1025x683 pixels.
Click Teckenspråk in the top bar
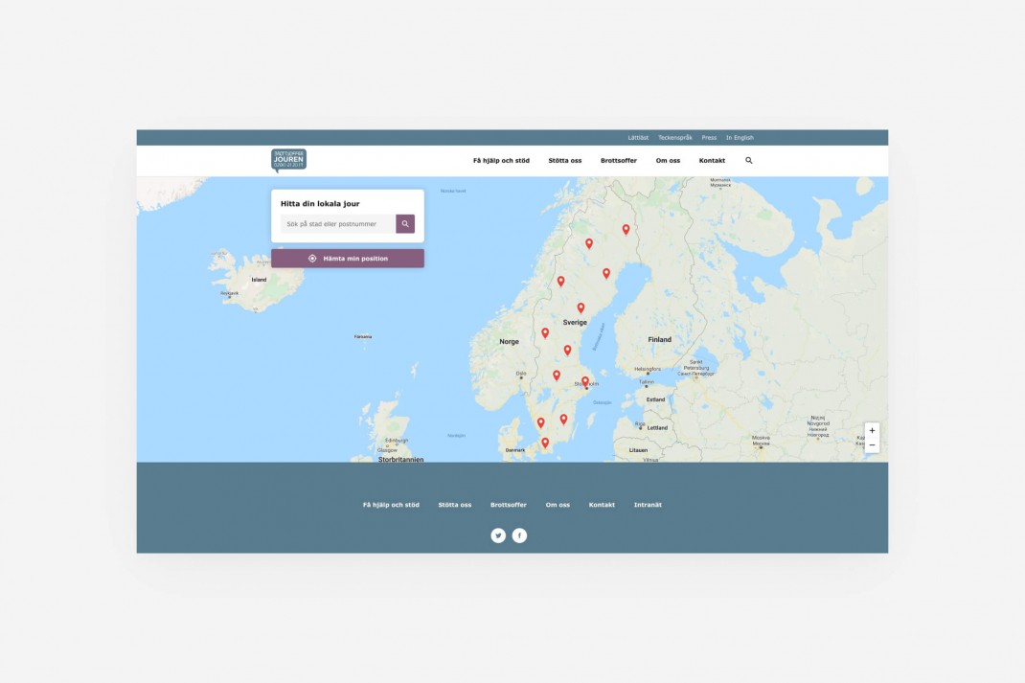(x=674, y=137)
